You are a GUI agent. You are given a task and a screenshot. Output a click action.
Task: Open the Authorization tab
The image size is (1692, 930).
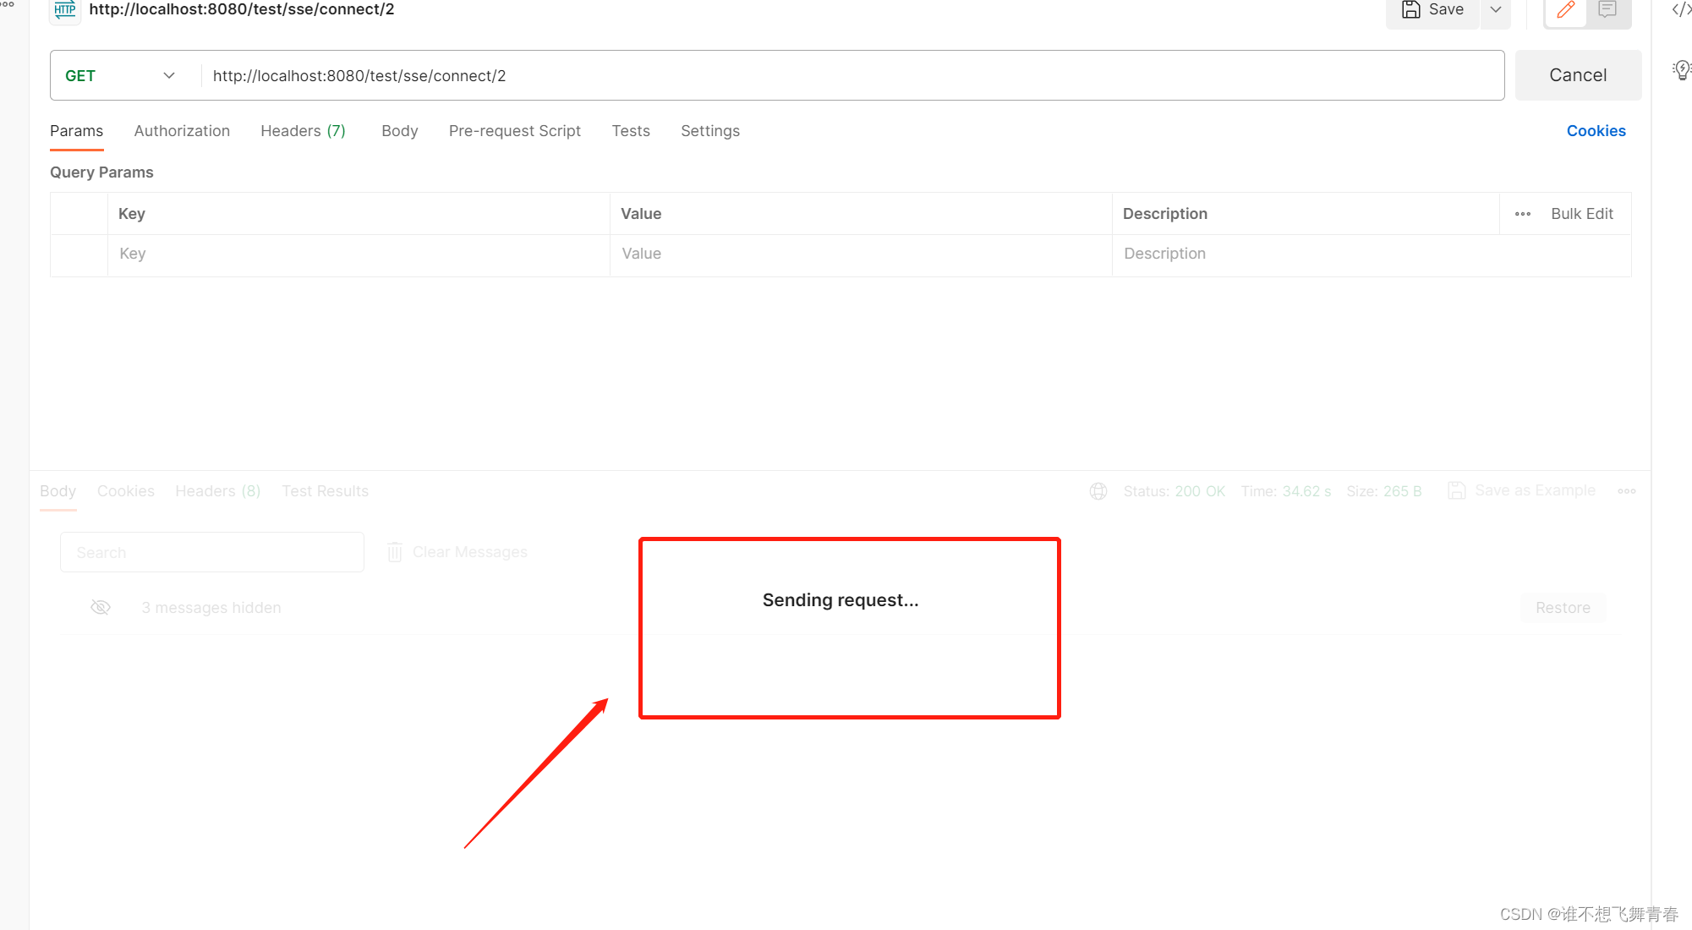click(x=182, y=131)
